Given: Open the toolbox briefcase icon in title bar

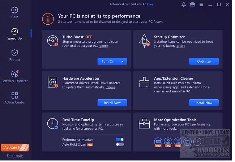Looking at the screenshot, I should coord(192,4).
